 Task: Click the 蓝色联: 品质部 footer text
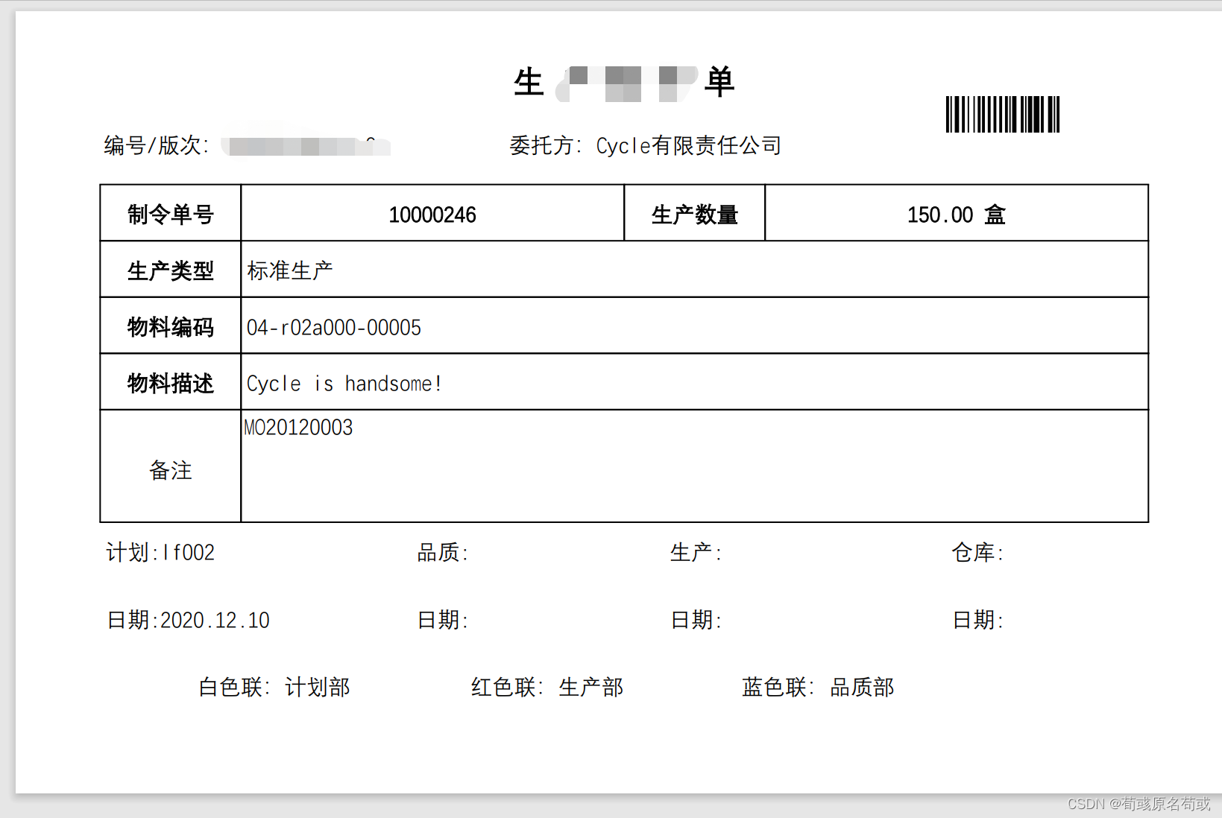pos(818,687)
